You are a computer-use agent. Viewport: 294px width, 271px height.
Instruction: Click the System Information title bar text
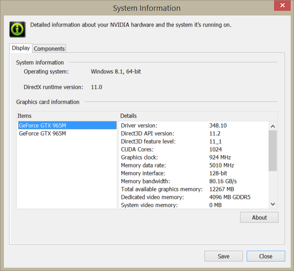147,8
